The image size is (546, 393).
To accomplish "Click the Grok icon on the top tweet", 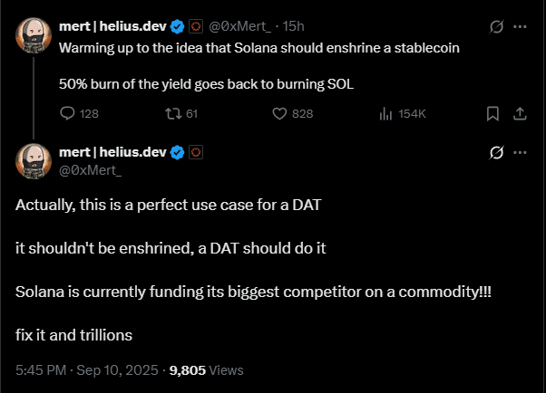I will point(496,27).
